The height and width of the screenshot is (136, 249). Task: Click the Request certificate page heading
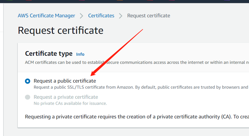coord(60,30)
